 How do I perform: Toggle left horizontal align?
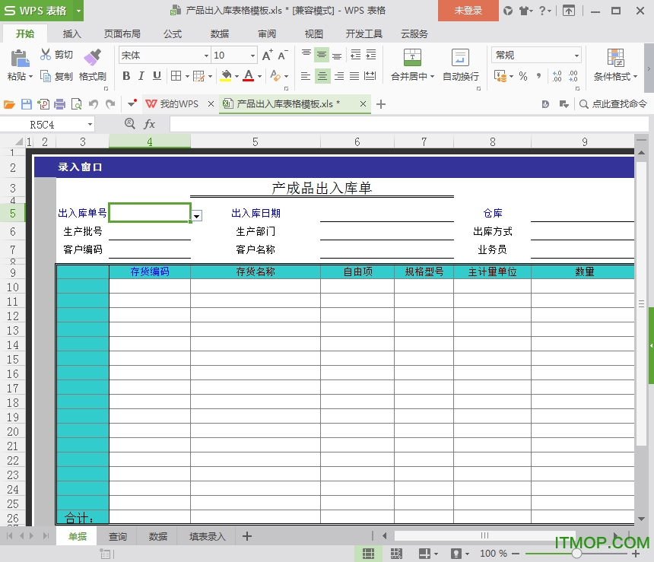[x=306, y=76]
